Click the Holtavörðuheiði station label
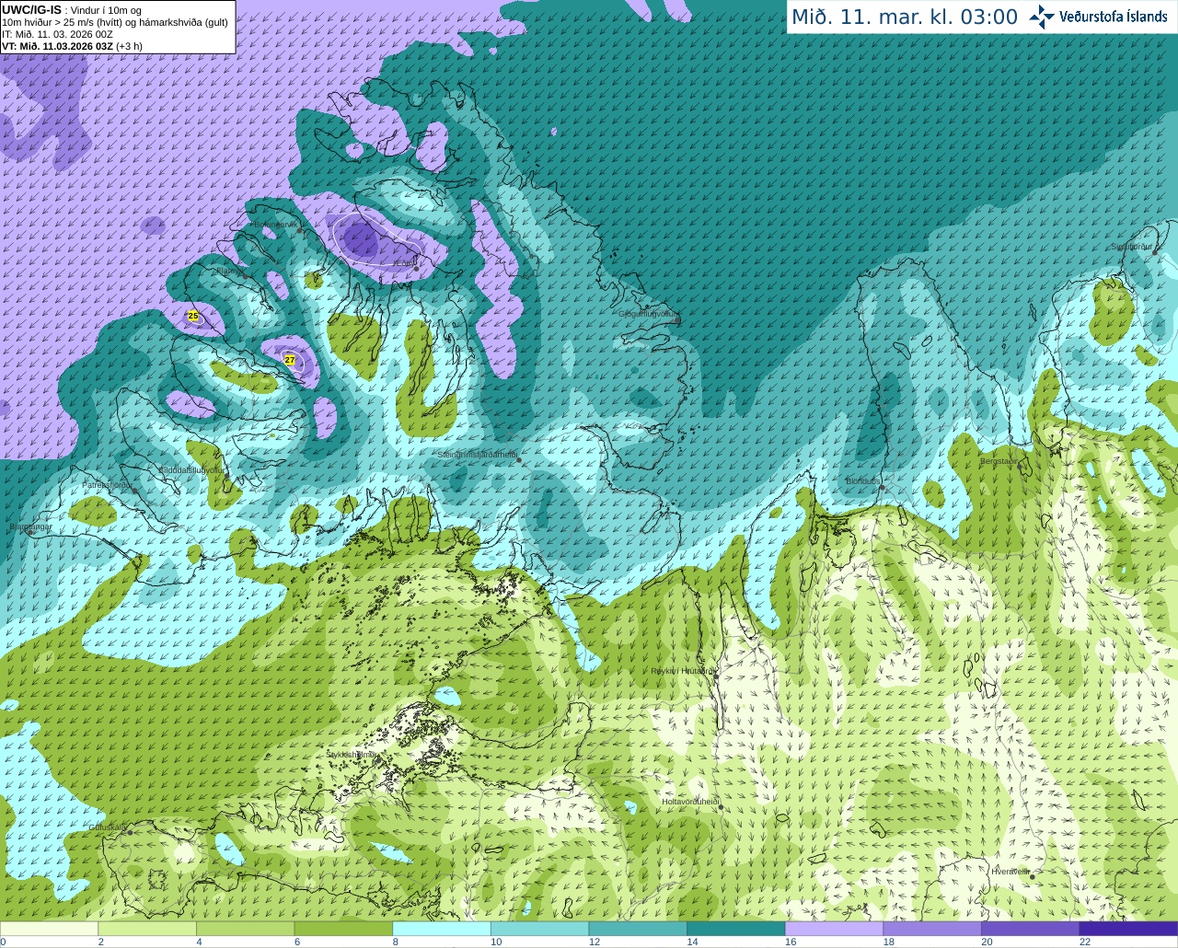Image resolution: width=1178 pixels, height=948 pixels. 690,802
